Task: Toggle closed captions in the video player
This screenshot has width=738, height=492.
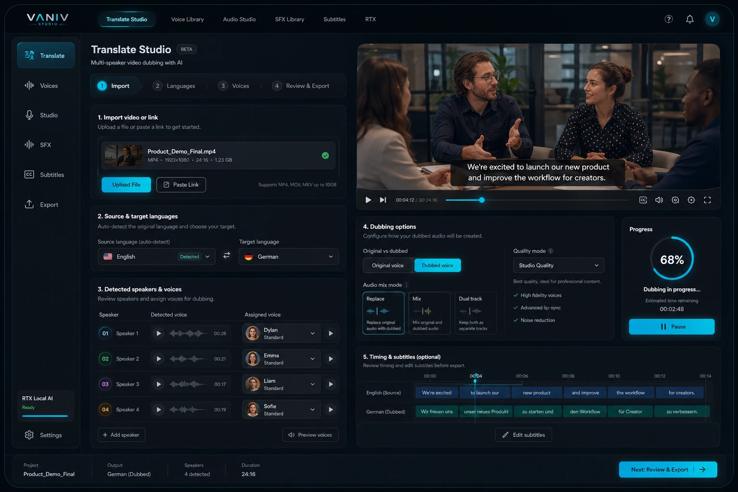Action: [x=643, y=200]
